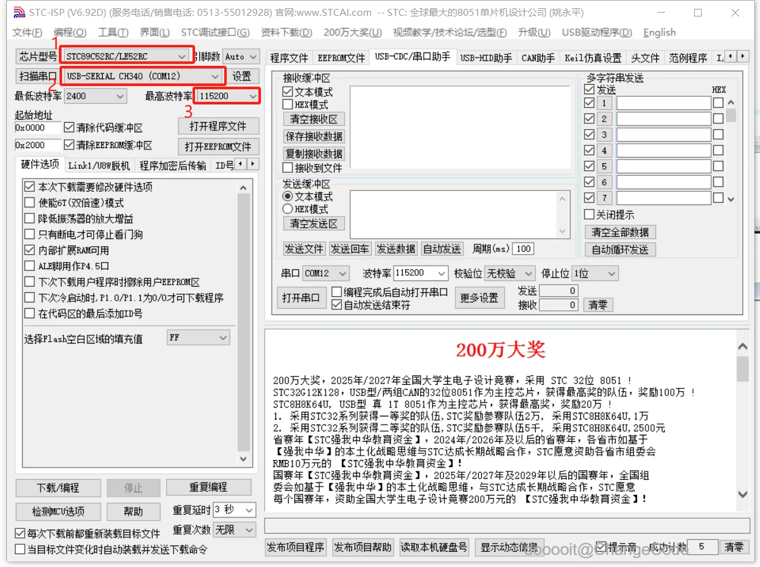The image size is (760, 567).
Task: Enable the 关闭提示 checkbox
Action: coord(590,215)
